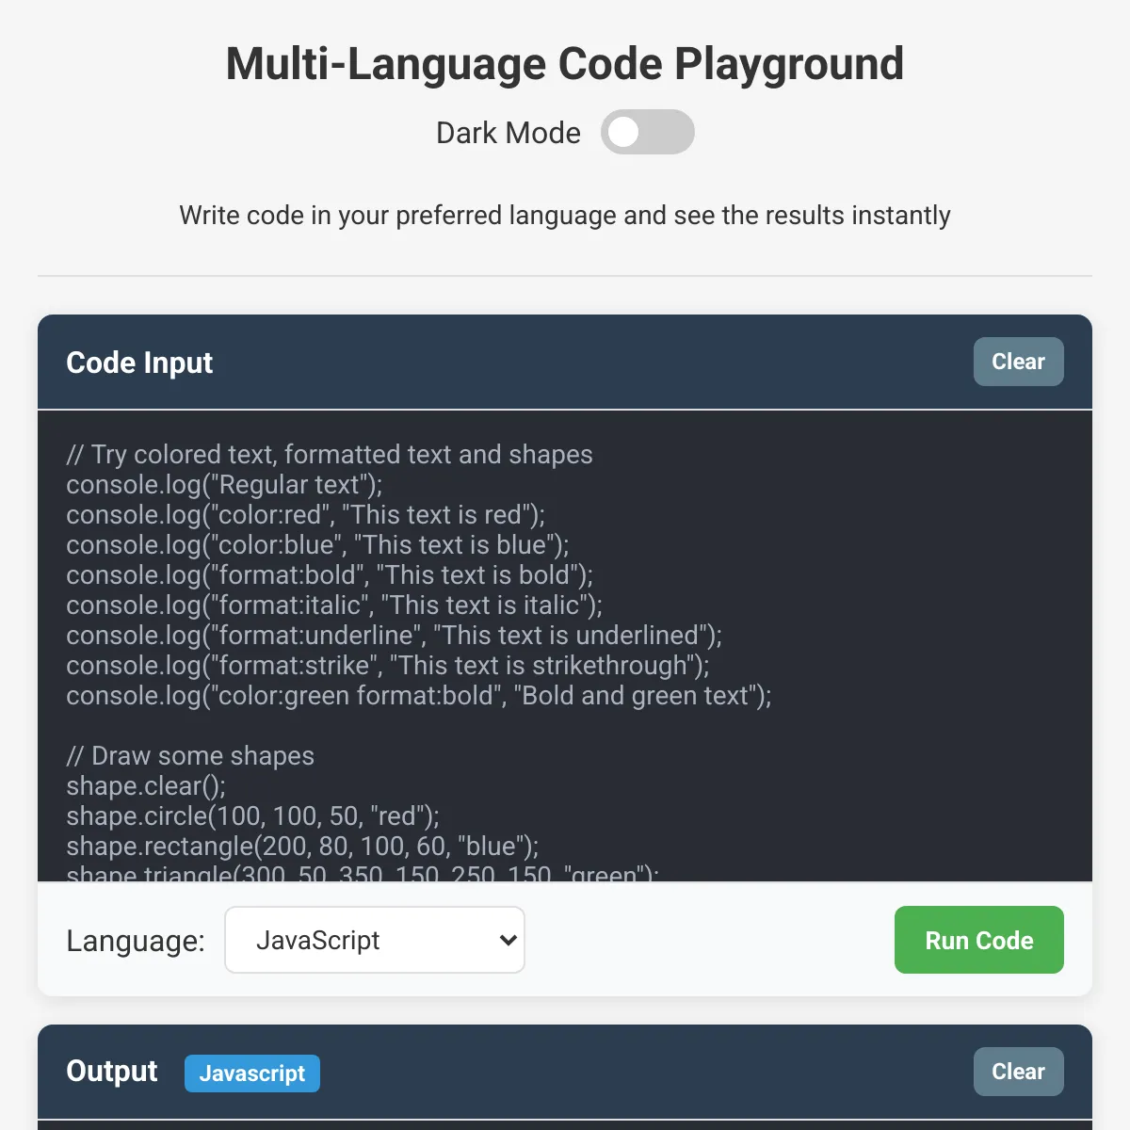Click the Multi-Language Code Playground title

[x=564, y=63]
